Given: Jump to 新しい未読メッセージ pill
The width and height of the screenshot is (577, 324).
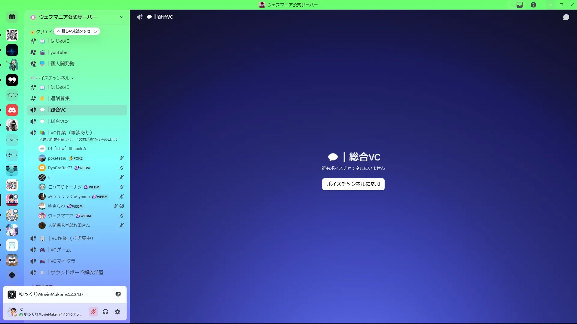Looking at the screenshot, I should 77,31.
